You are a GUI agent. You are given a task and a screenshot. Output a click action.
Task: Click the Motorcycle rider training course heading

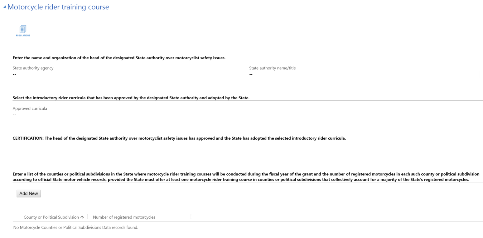pyautogui.click(x=58, y=7)
